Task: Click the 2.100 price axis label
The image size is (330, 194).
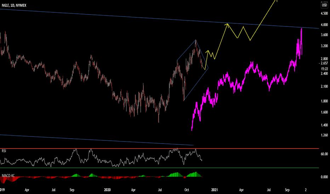Action: coord(324,86)
